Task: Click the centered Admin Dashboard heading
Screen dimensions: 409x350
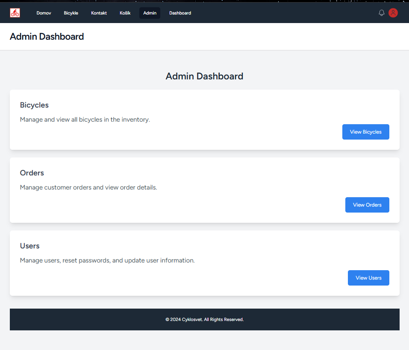Action: 204,76
